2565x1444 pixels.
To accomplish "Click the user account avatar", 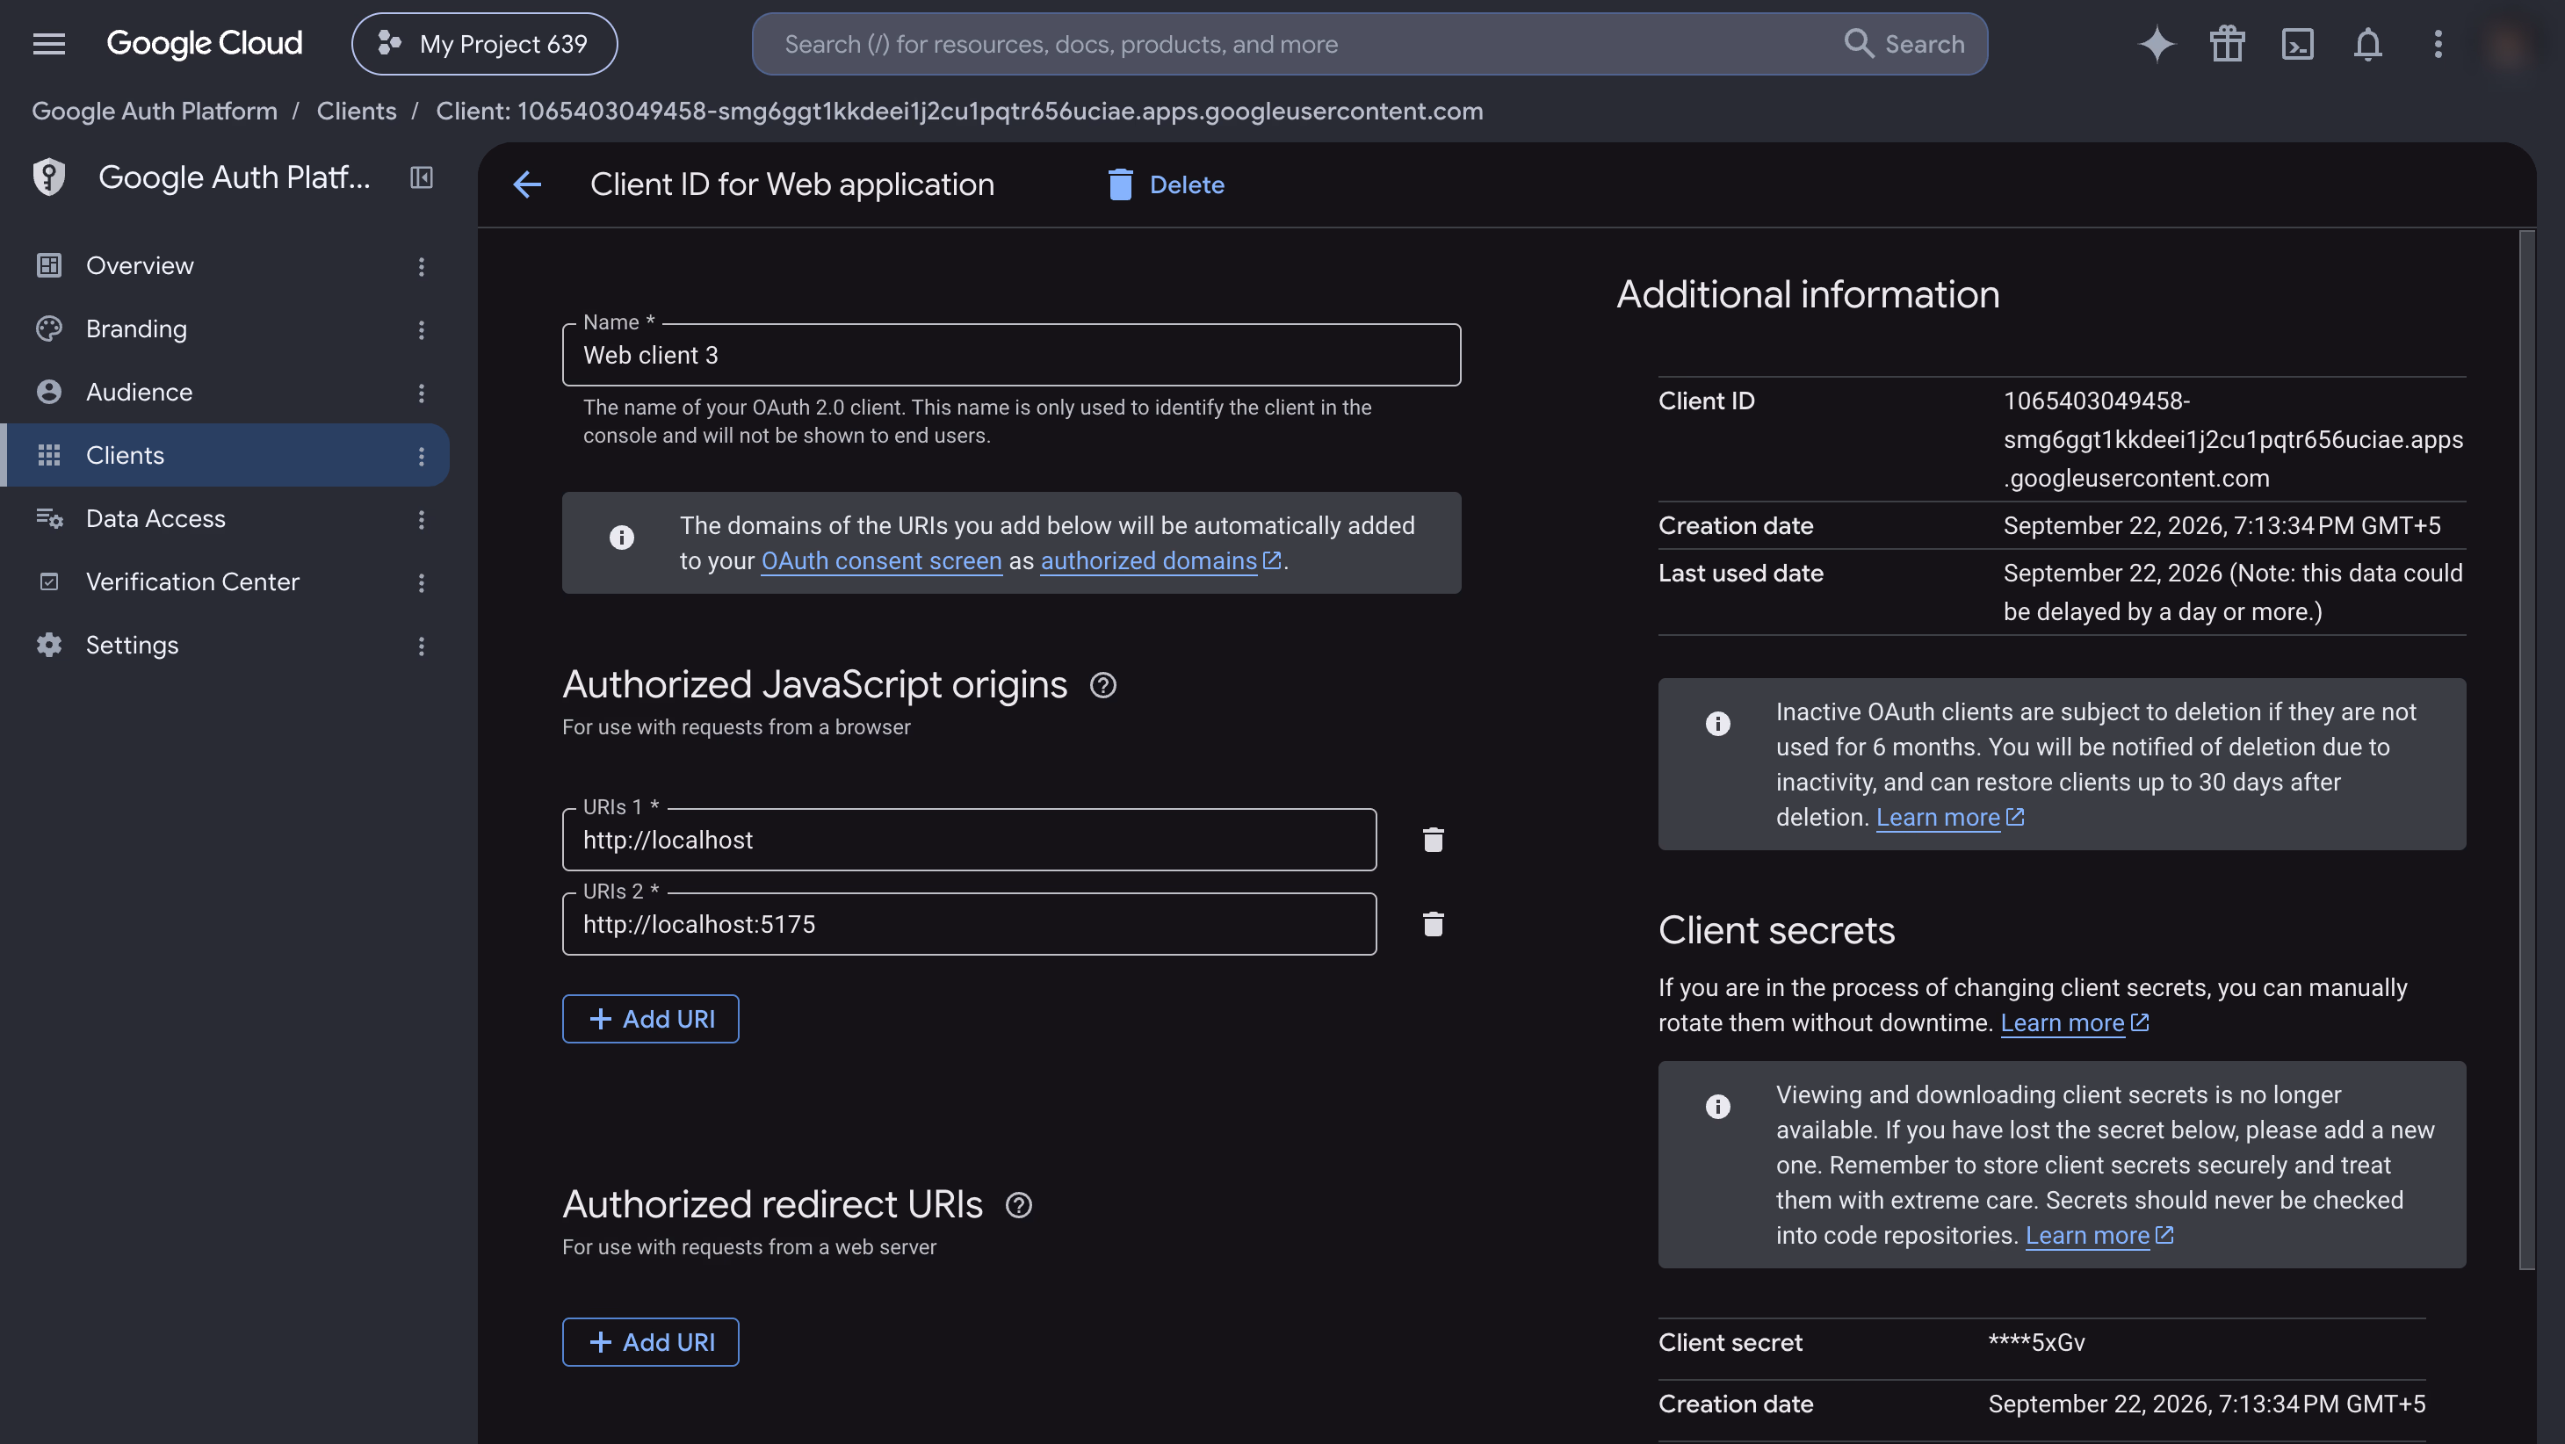I will 2507,44.
